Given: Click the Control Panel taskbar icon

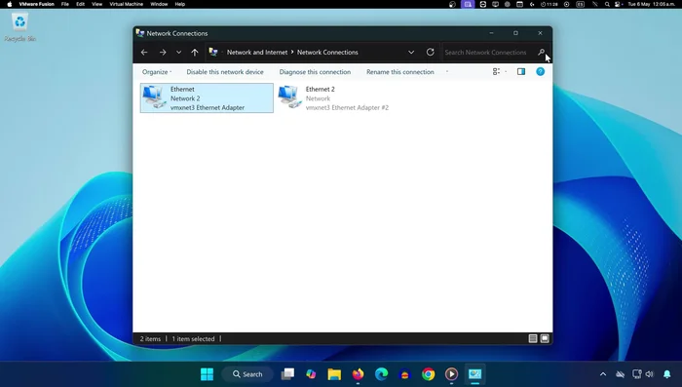Looking at the screenshot, I should click(475, 374).
